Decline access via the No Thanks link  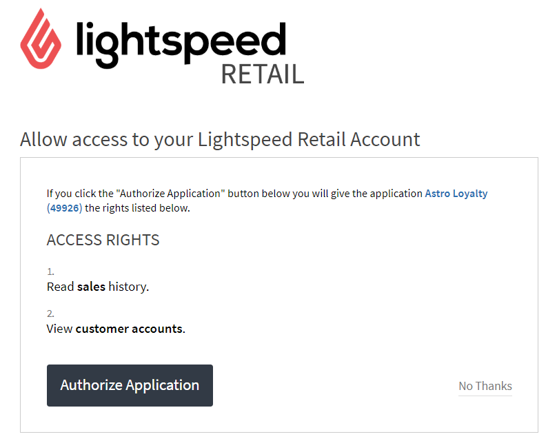point(485,386)
